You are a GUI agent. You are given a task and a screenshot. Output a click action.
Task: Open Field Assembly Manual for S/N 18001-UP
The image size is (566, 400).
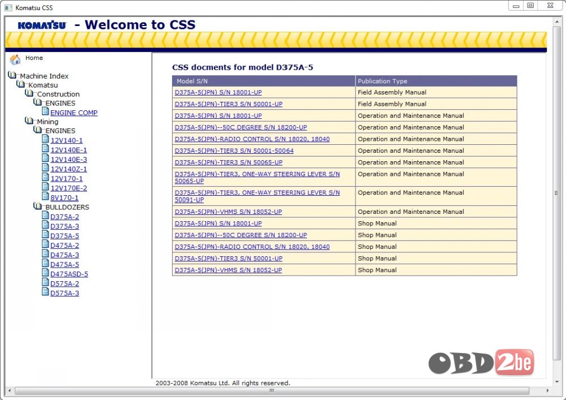tap(218, 92)
